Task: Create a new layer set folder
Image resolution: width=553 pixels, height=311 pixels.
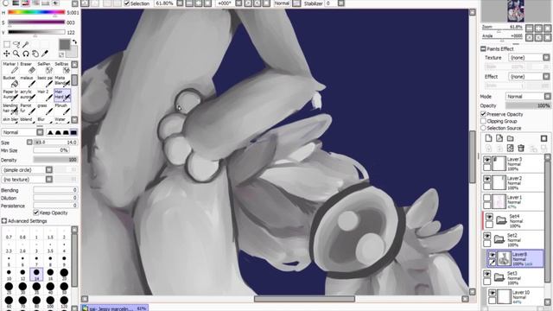Action: pos(511,138)
